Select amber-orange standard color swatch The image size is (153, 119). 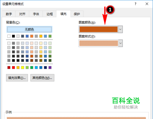click(x=18, y=67)
